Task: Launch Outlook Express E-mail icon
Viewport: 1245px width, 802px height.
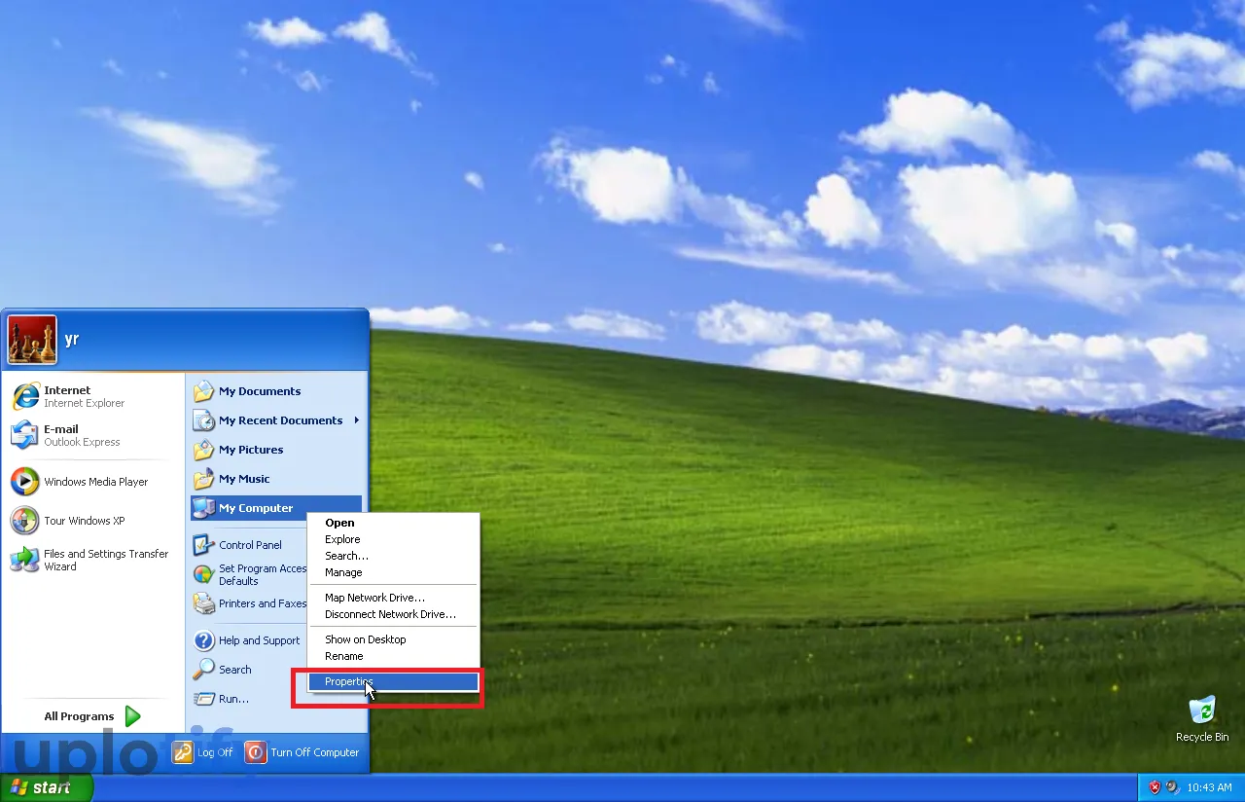Action: tap(68, 435)
